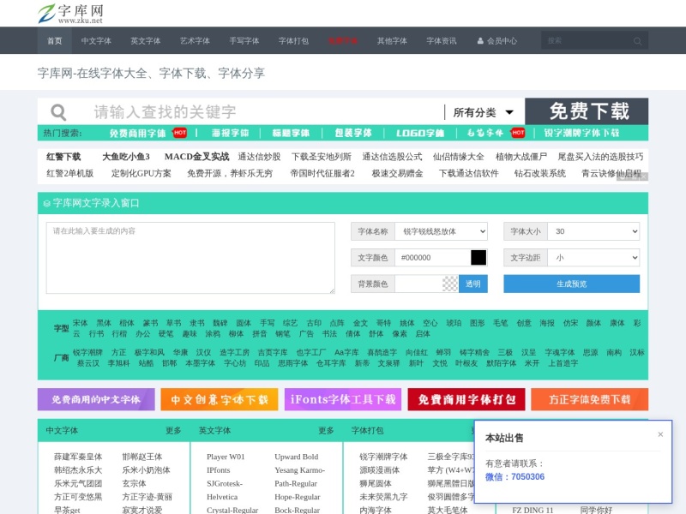This screenshot has height=514, width=686.
Task: Click the 透明 button
Action: coord(473,284)
